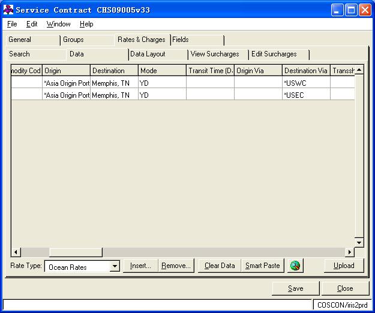The height and width of the screenshot is (313, 375).
Task: Switch to the General tab
Action: coord(20,40)
